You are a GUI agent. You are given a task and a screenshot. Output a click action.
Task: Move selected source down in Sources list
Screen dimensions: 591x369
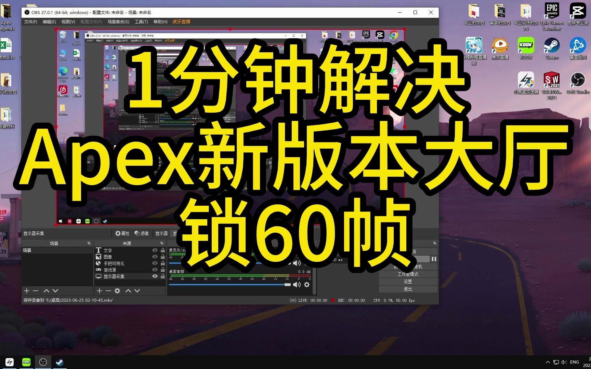pos(137,291)
